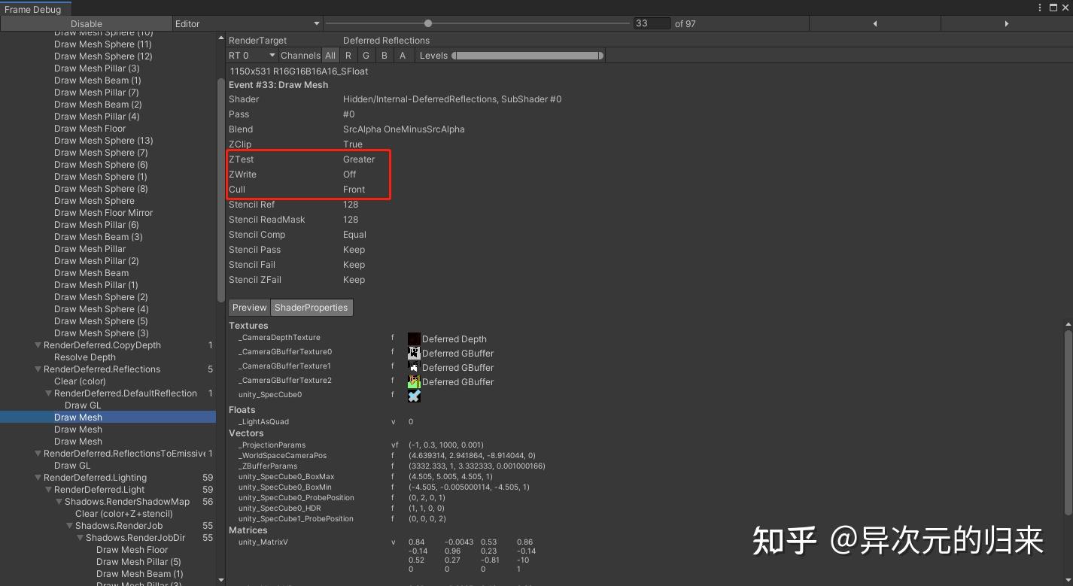Select the All channels toggle
Image resolution: width=1073 pixels, height=586 pixels.
[x=330, y=55]
